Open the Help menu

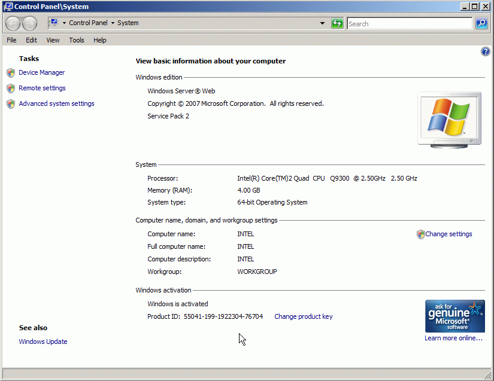click(99, 40)
